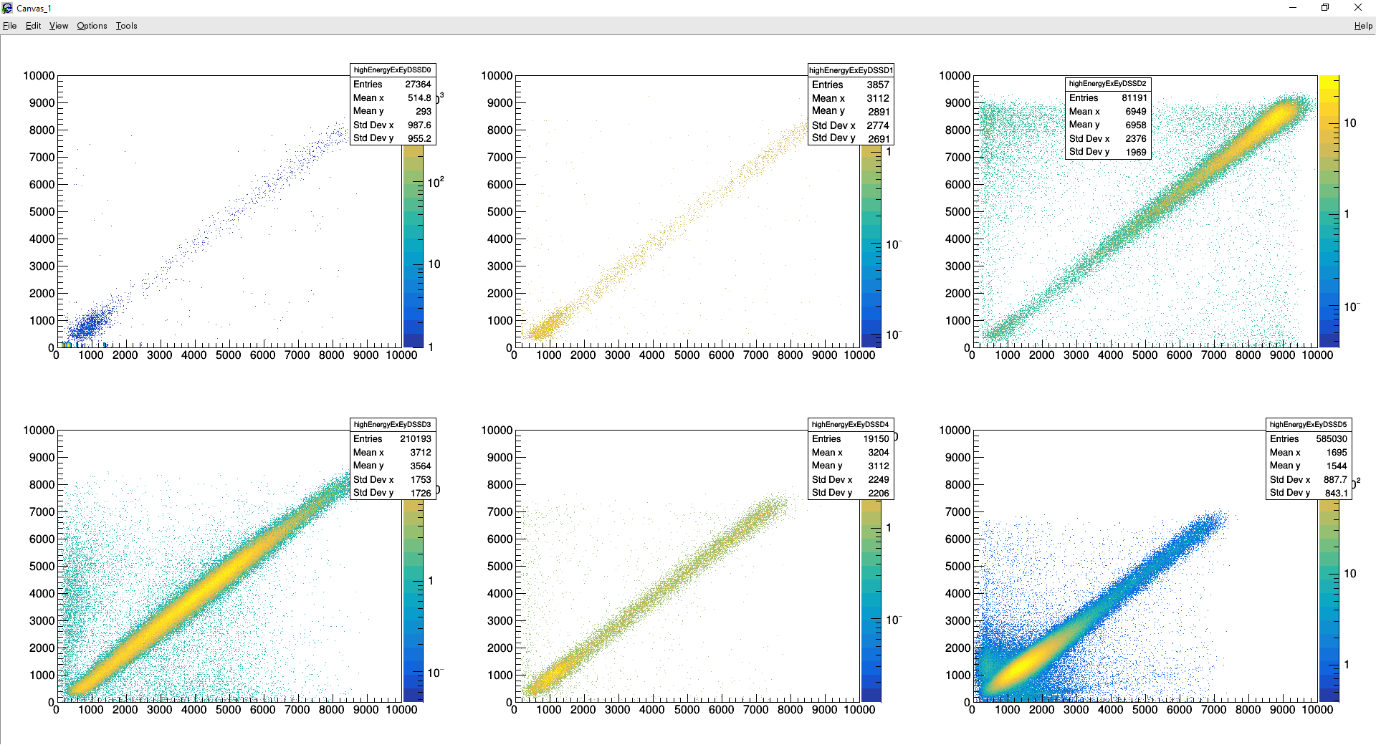Click Std Dev x value 2376 in DSSD2 stats

1136,139
